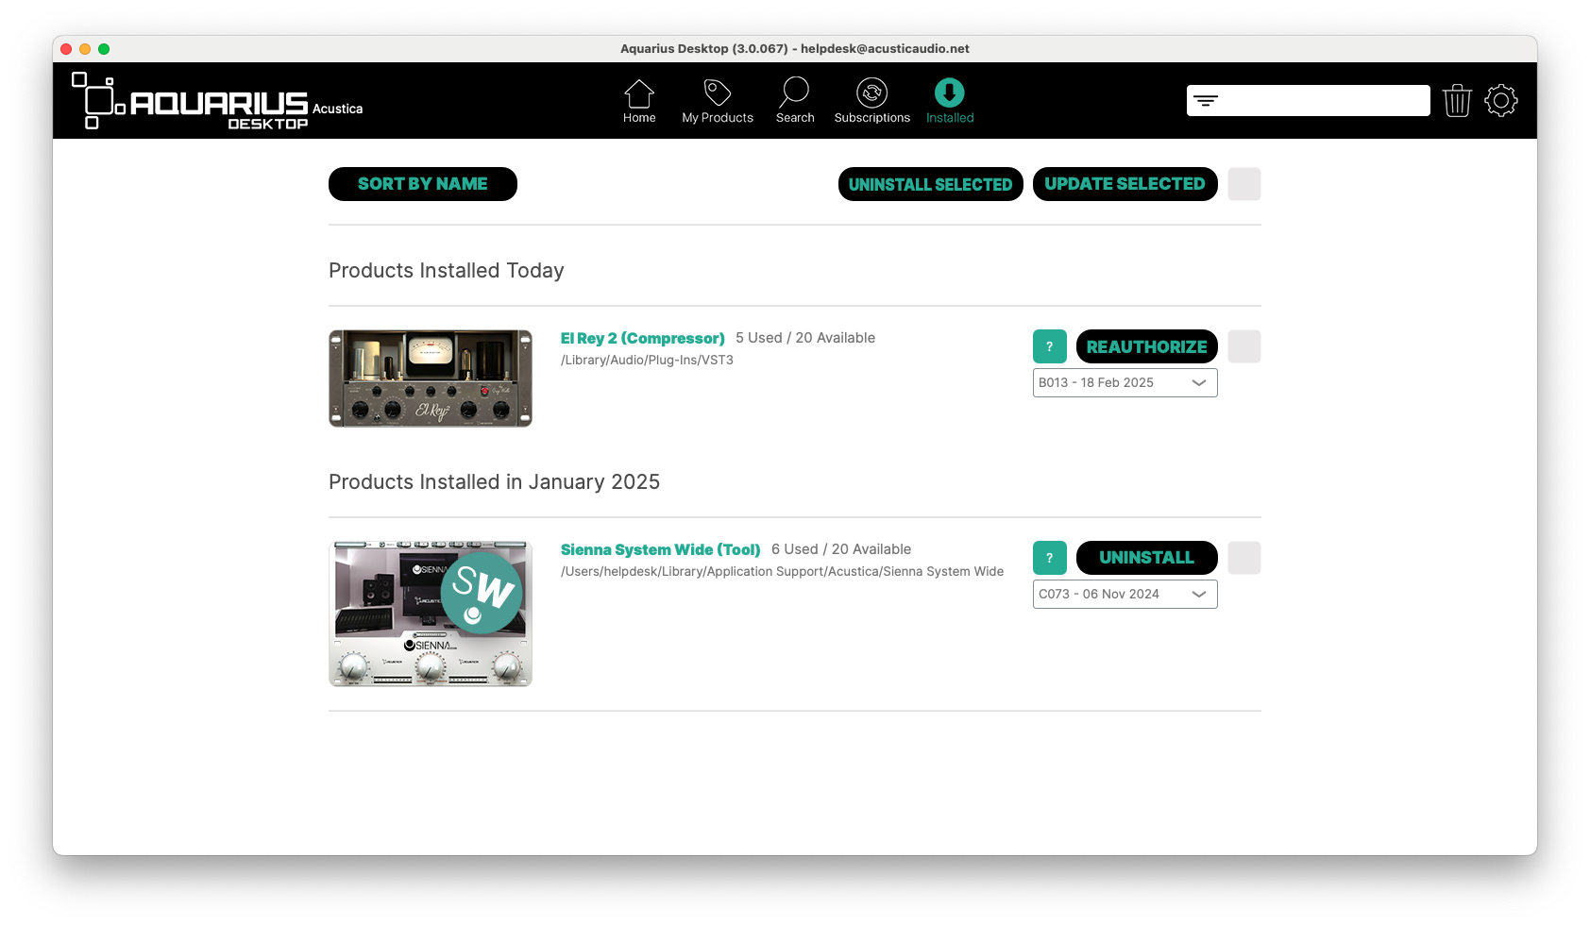This screenshot has height=925, width=1590.
Task: Expand the C073 - 06 Nov 2024 version dropdown
Action: (x=1125, y=594)
